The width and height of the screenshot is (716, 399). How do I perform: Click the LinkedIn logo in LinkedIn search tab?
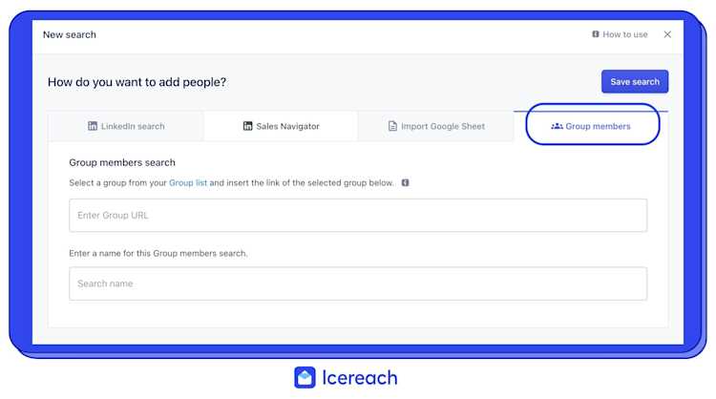[93, 126]
